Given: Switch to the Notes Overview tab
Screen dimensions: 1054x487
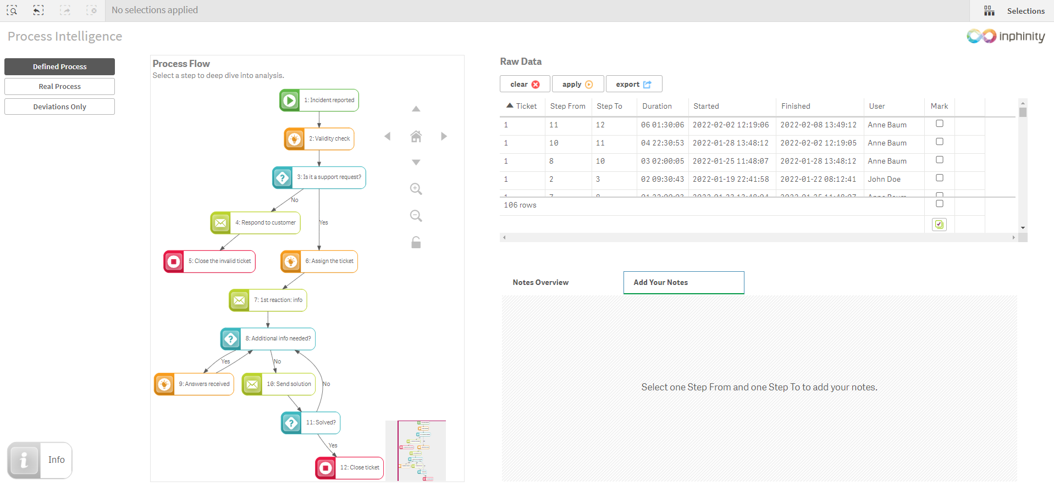Looking at the screenshot, I should pyautogui.click(x=540, y=282).
